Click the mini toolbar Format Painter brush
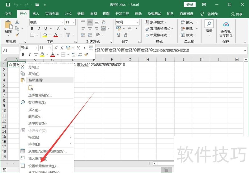Screen dimensions: 249x173 pyautogui.click(x=86, y=55)
